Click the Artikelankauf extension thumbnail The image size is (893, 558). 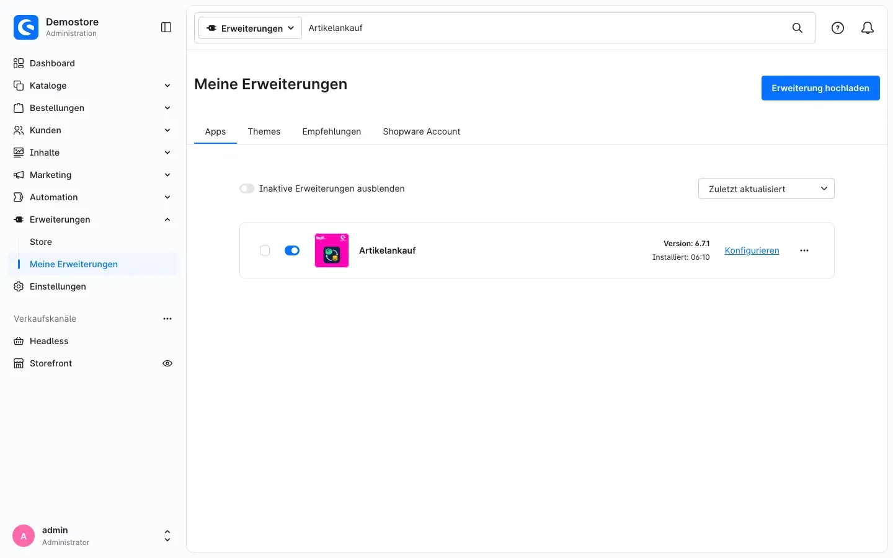tap(332, 250)
